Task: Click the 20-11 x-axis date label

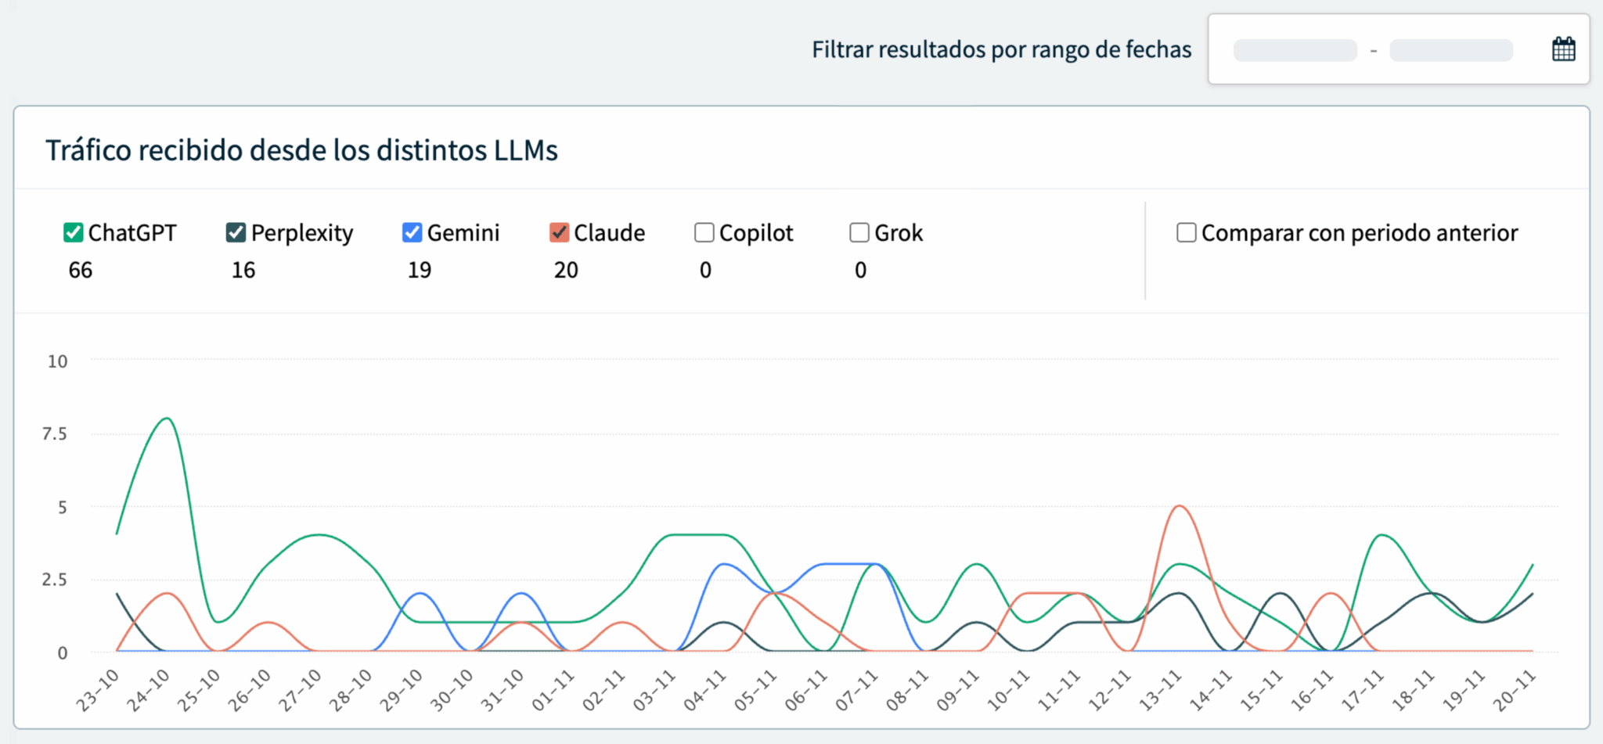Action: point(1515,689)
